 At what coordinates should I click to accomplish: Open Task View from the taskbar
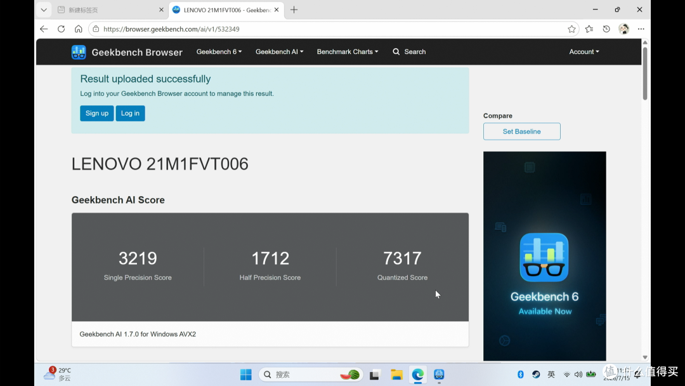(374, 375)
